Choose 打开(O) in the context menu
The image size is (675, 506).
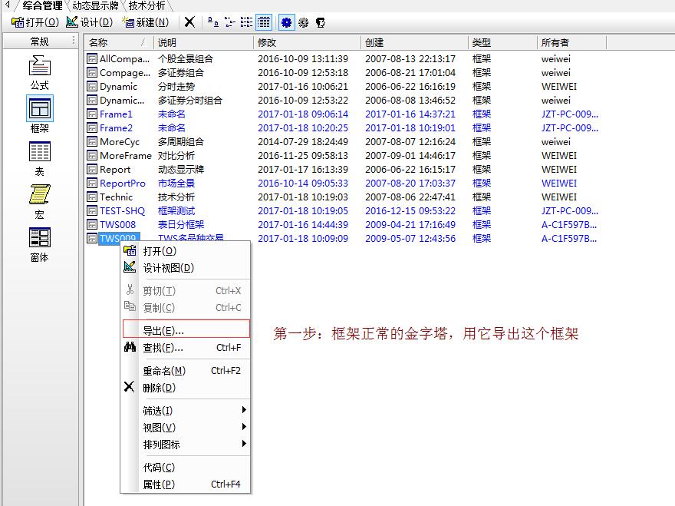pos(186,251)
